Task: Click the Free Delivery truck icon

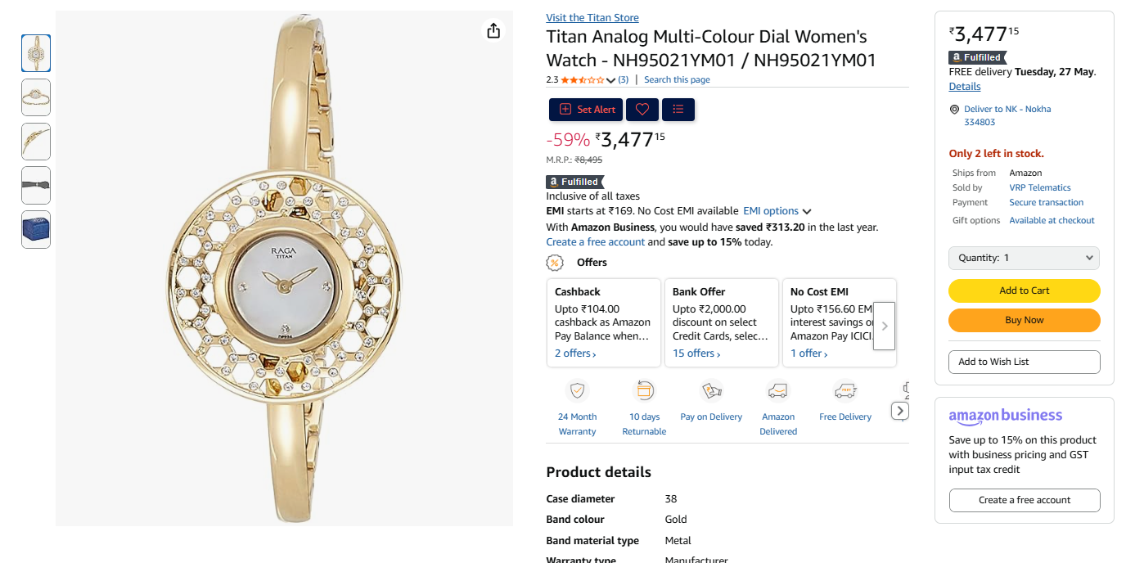Action: [x=845, y=390]
